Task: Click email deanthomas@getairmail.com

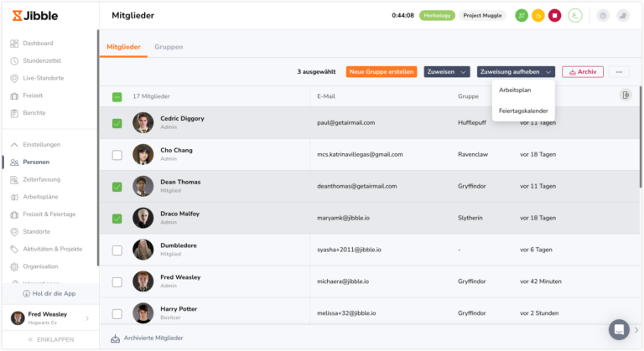Action: [x=357, y=186]
